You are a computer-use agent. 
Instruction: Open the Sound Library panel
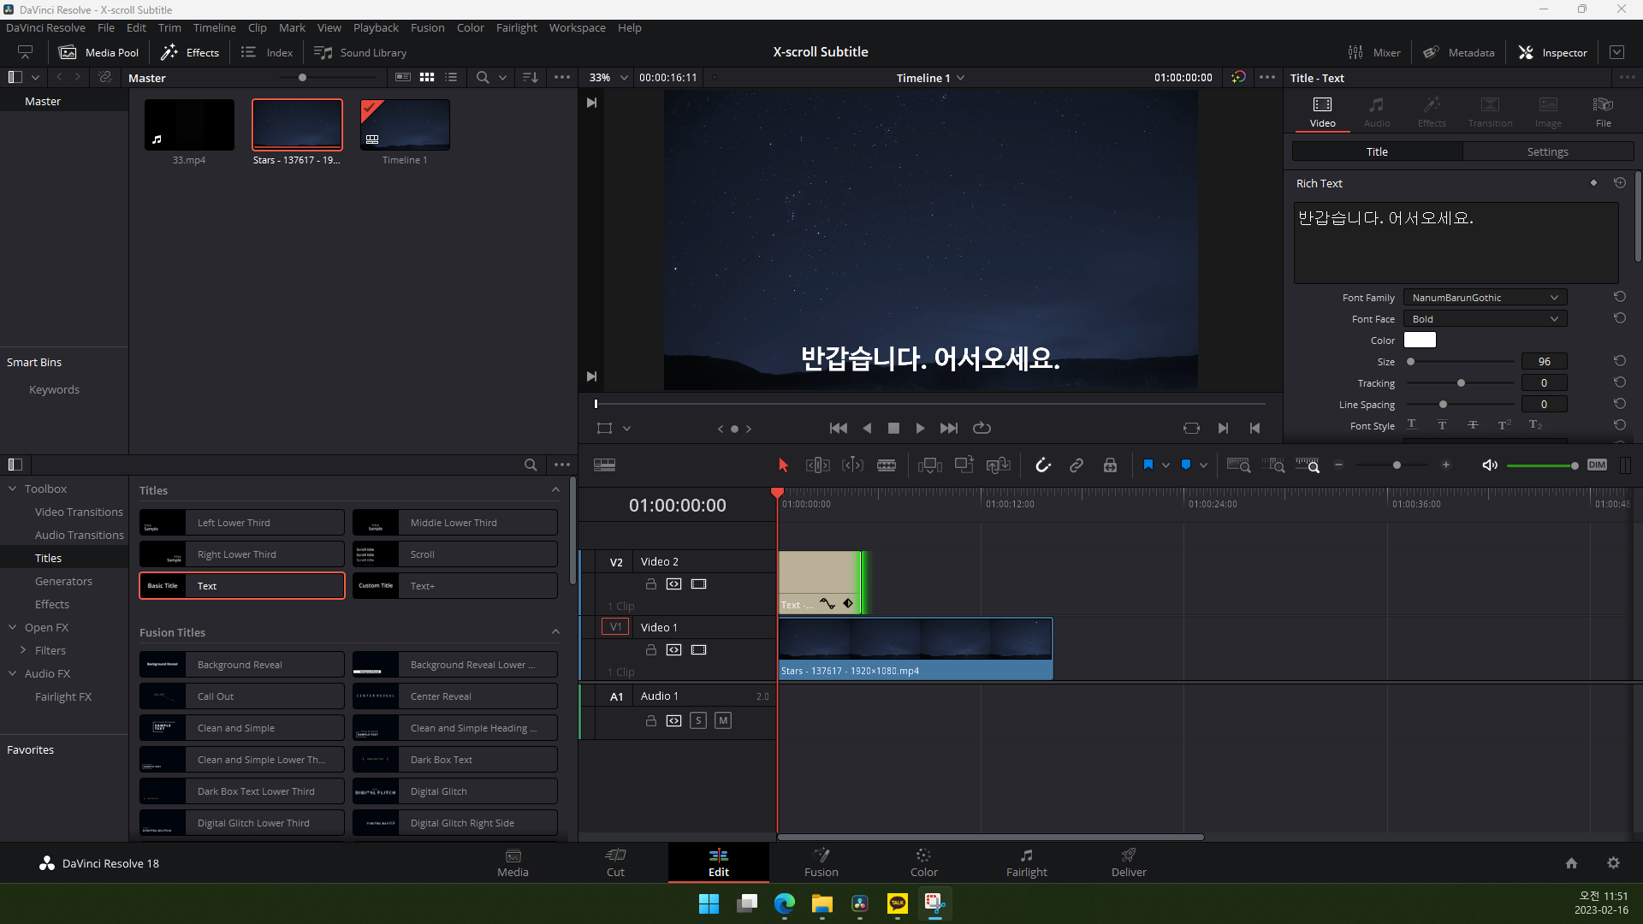tap(360, 52)
